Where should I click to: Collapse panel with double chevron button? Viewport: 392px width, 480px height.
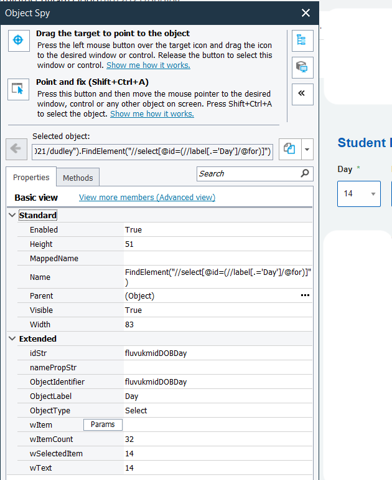coord(302,93)
